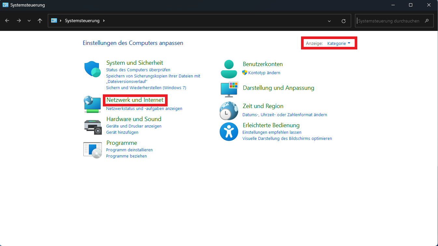Open the Anzeige Kategorie dropdown
Screen dimensions: 438x246
tap(339, 43)
